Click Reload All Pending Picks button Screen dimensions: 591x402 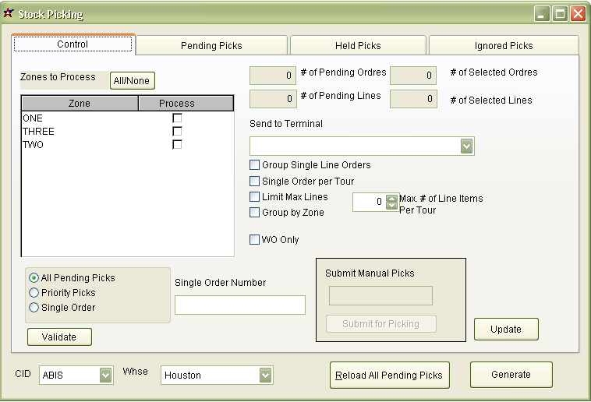(389, 375)
